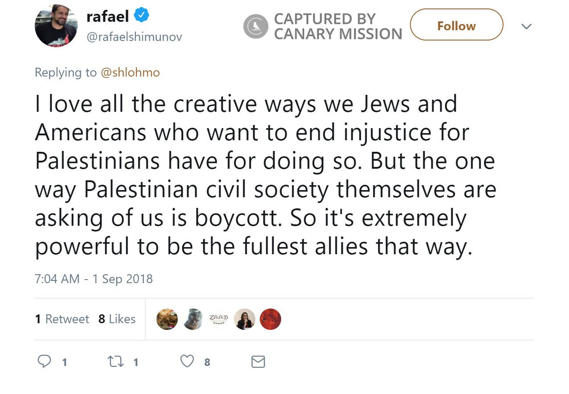
Task: Send tweet via envelope message icon
Action: point(258,362)
